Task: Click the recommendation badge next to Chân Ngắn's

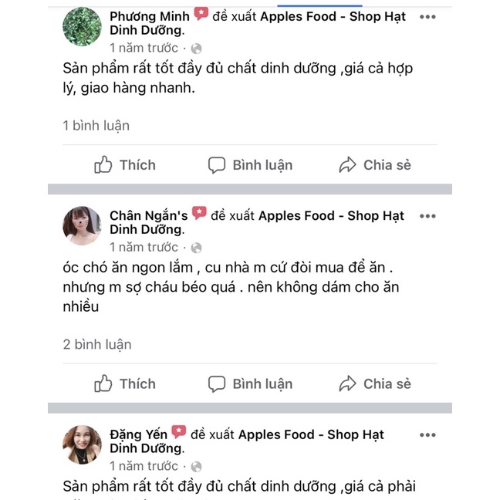Action: [x=199, y=214]
